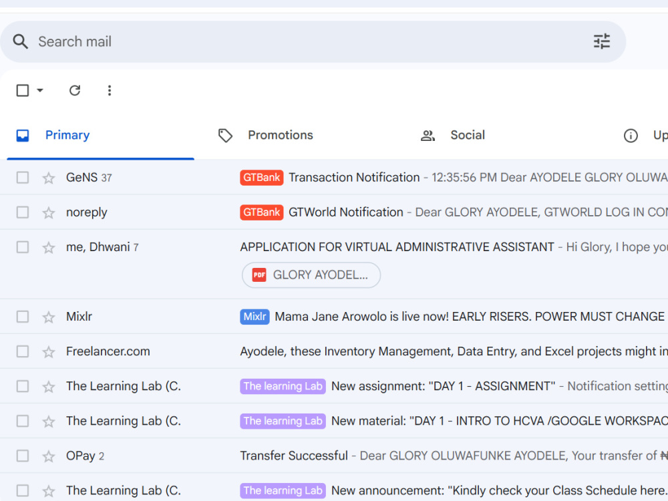Select the noreply email checkbox
The height and width of the screenshot is (501, 668).
pyautogui.click(x=23, y=212)
